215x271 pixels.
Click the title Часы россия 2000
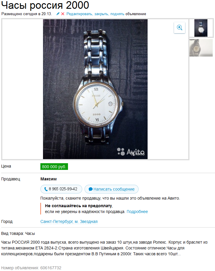tap(45, 5)
